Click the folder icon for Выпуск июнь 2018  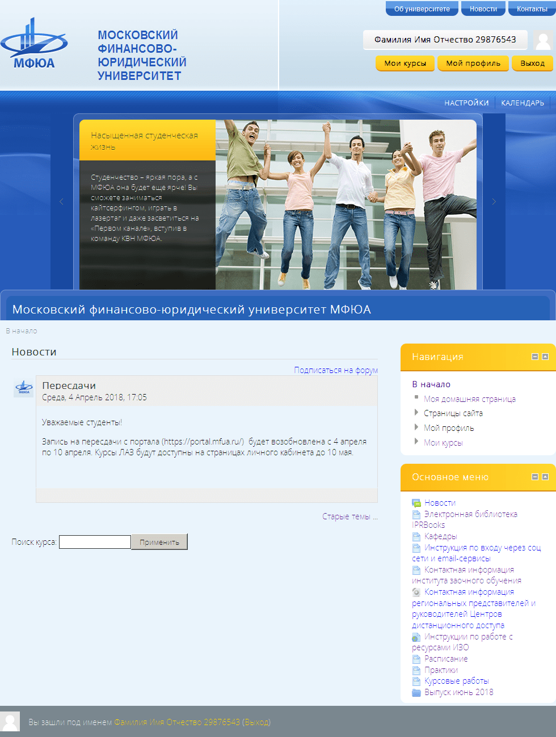[x=416, y=692]
